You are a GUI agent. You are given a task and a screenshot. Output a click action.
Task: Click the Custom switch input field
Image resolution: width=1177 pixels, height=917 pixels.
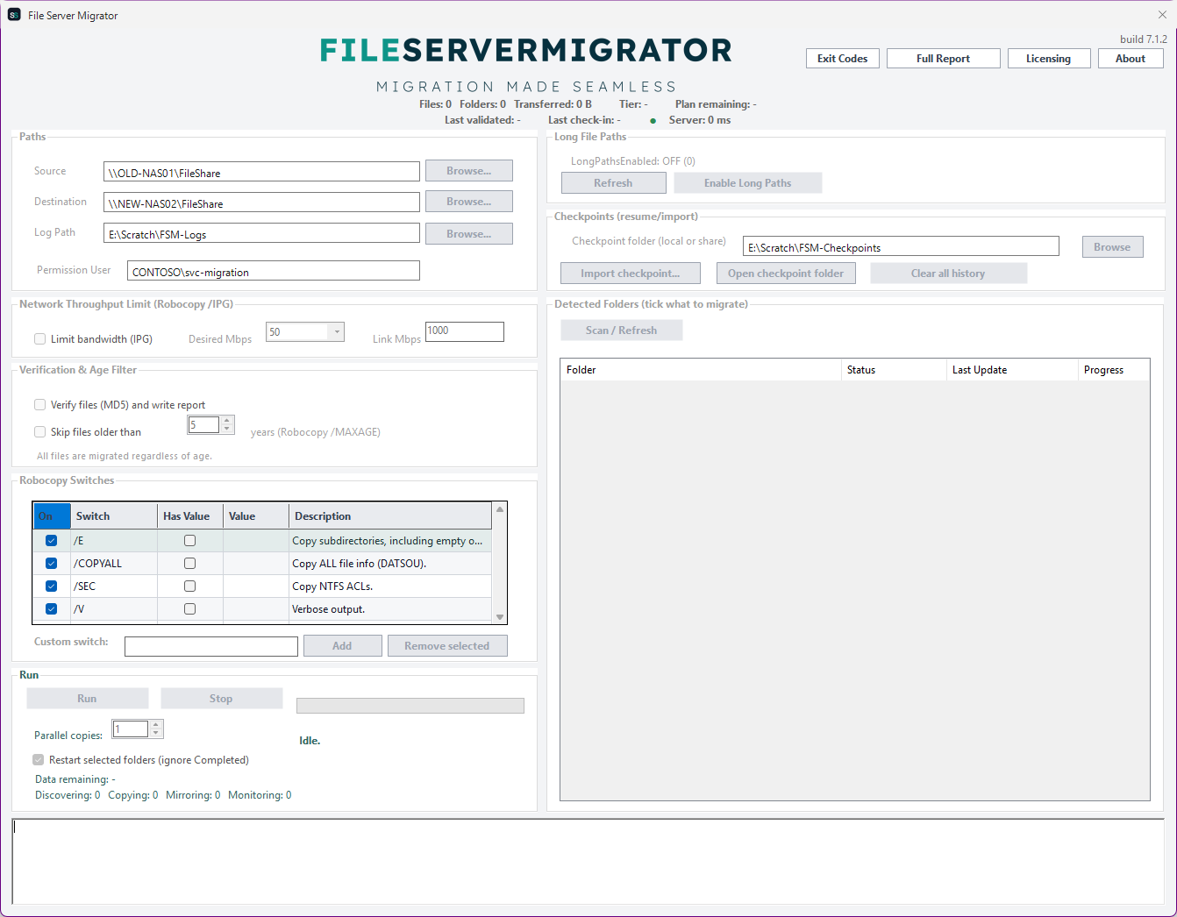tap(211, 647)
